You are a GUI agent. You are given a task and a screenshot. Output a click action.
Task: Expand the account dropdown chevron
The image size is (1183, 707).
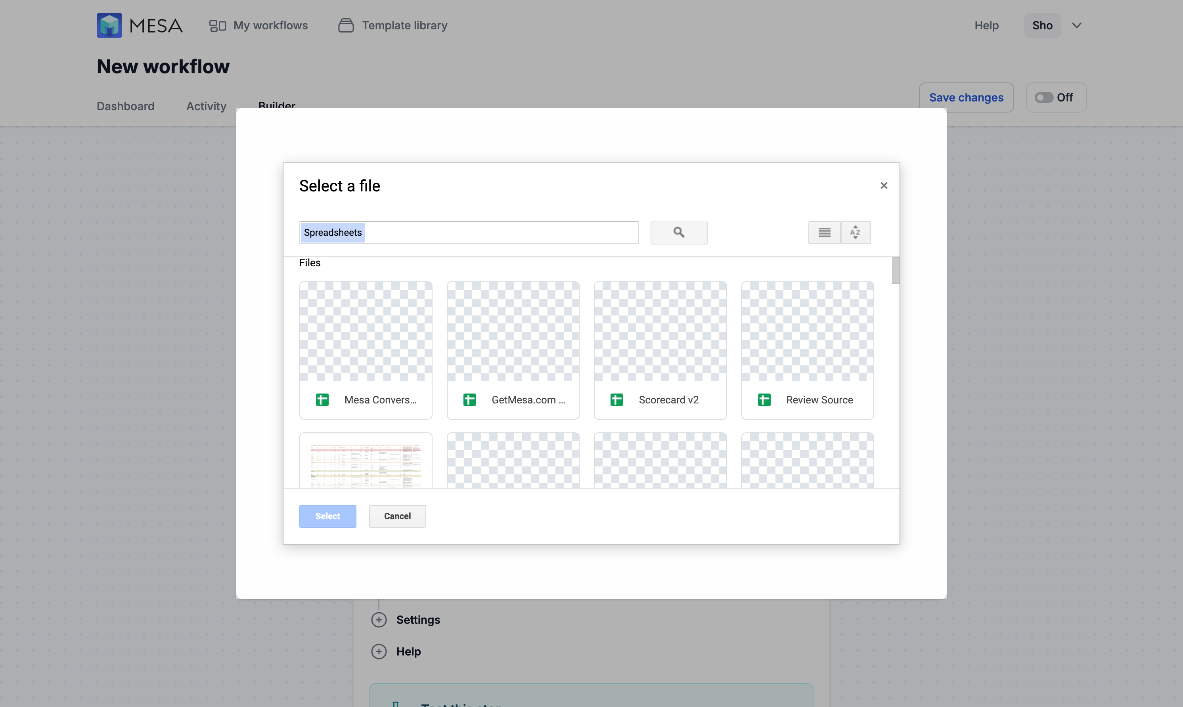point(1076,25)
